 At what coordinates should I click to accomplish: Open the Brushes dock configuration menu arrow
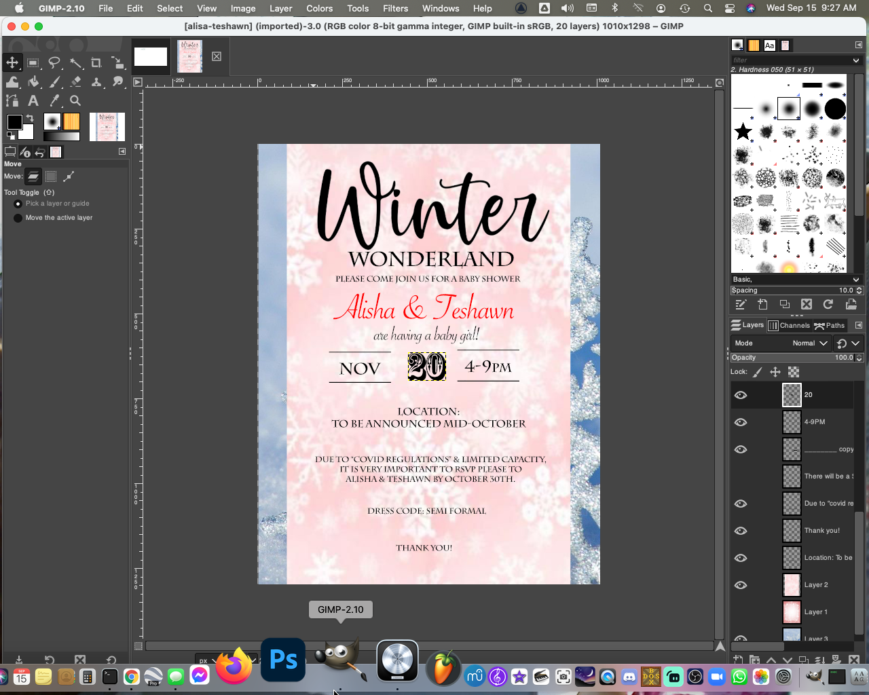858,45
